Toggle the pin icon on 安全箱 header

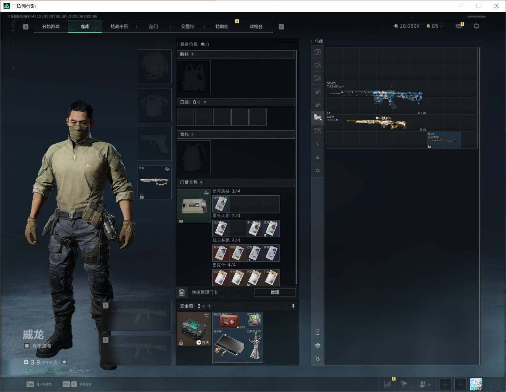tap(293, 306)
